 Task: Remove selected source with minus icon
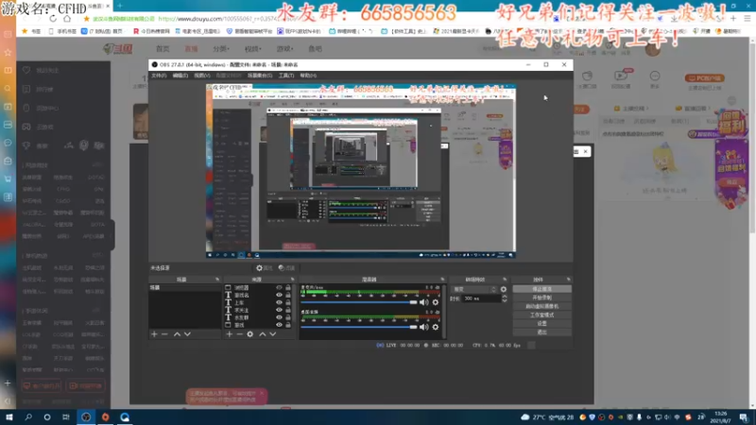(240, 334)
